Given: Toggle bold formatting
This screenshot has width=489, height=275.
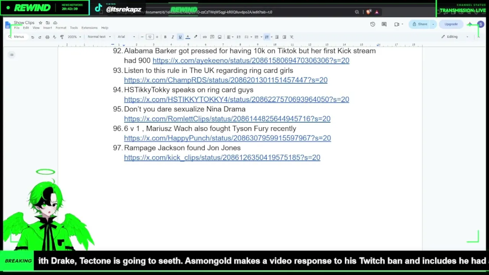Looking at the screenshot, I should (165, 37).
